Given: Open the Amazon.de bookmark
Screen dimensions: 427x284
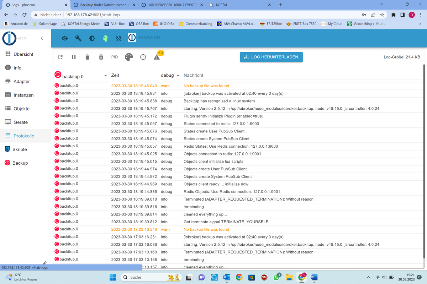Looking at the screenshot, I should 16,24.
